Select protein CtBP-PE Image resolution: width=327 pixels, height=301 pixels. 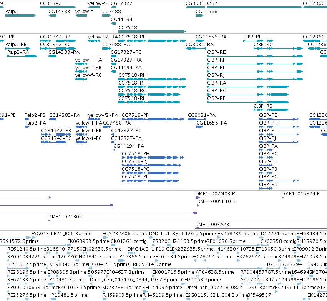point(268,115)
